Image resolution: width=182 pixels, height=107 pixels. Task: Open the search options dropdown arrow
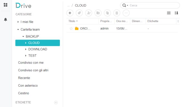pyautogui.click(x=127, y=5)
